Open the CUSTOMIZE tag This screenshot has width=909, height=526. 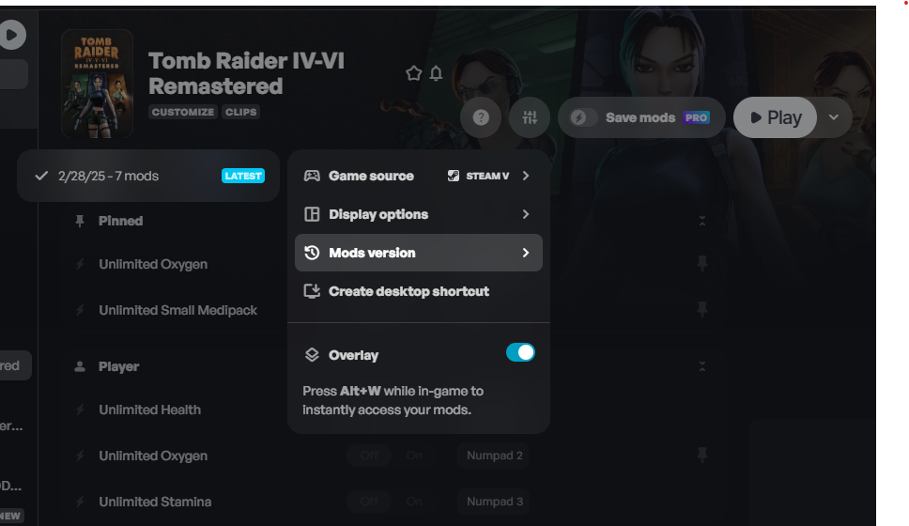pyautogui.click(x=183, y=112)
